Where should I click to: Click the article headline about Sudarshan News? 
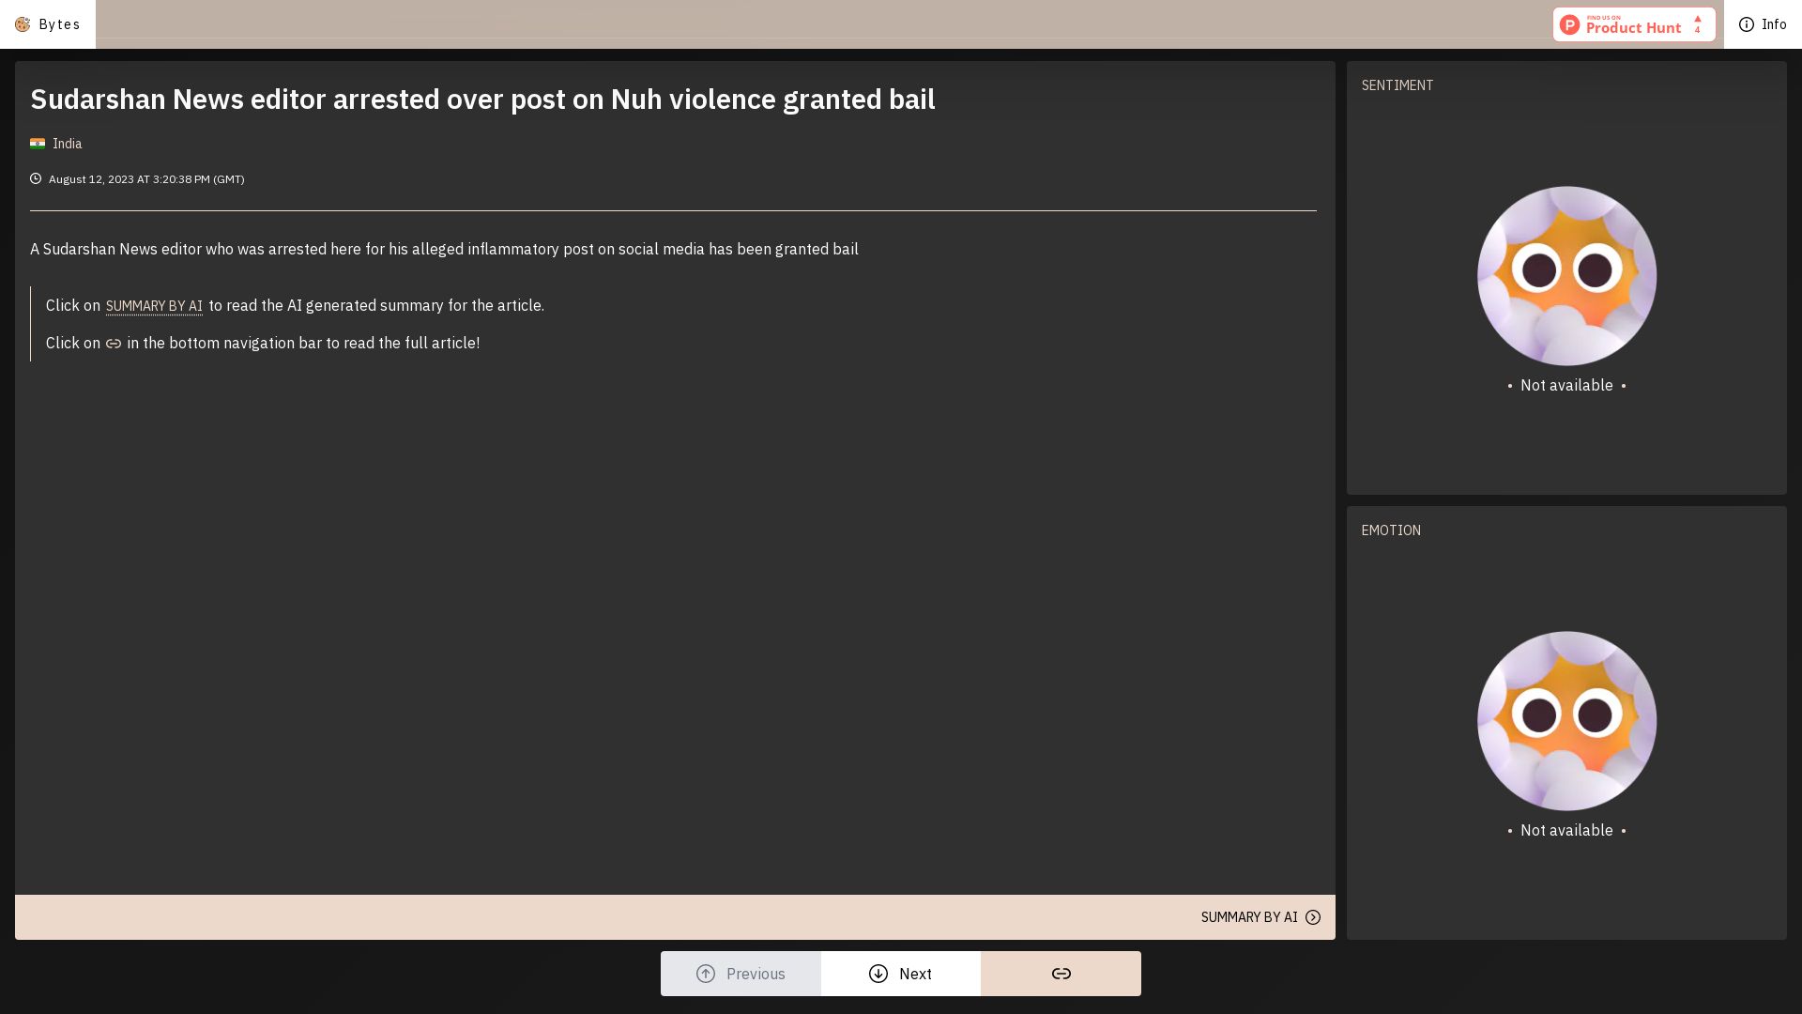click(x=482, y=100)
